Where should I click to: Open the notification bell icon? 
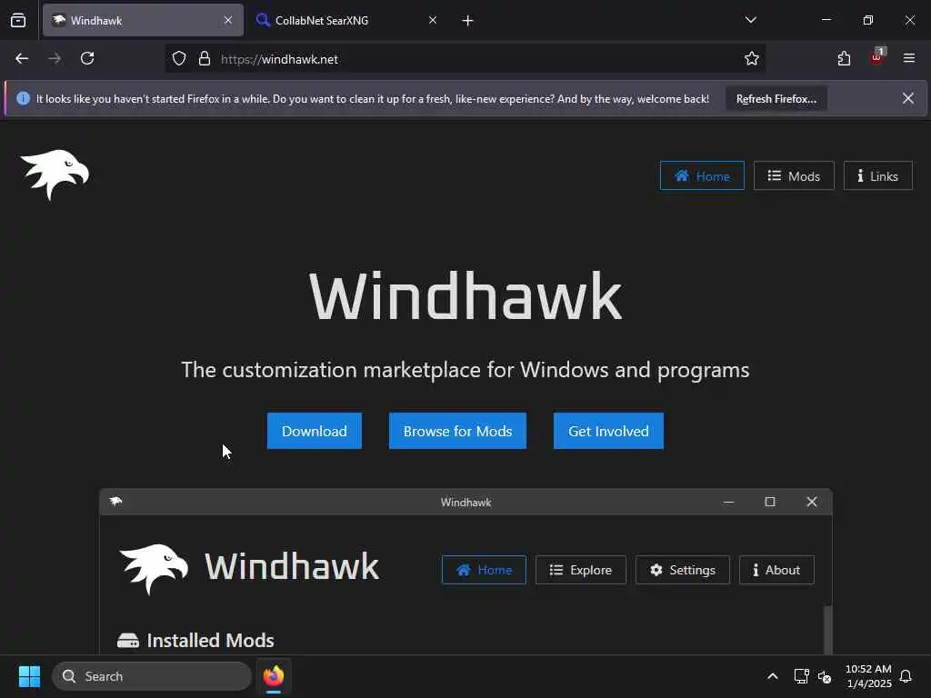point(906,676)
